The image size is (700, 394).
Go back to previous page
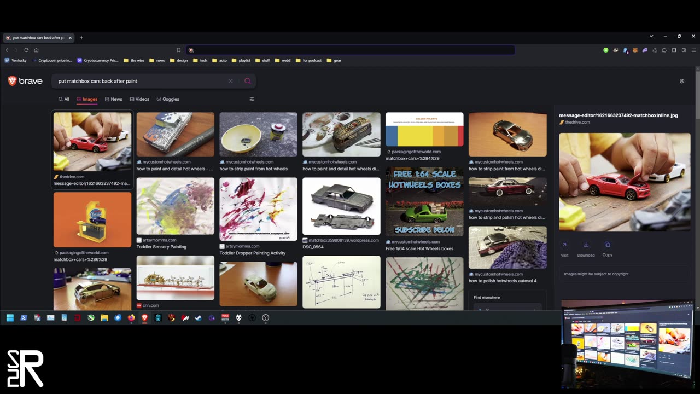(x=7, y=50)
